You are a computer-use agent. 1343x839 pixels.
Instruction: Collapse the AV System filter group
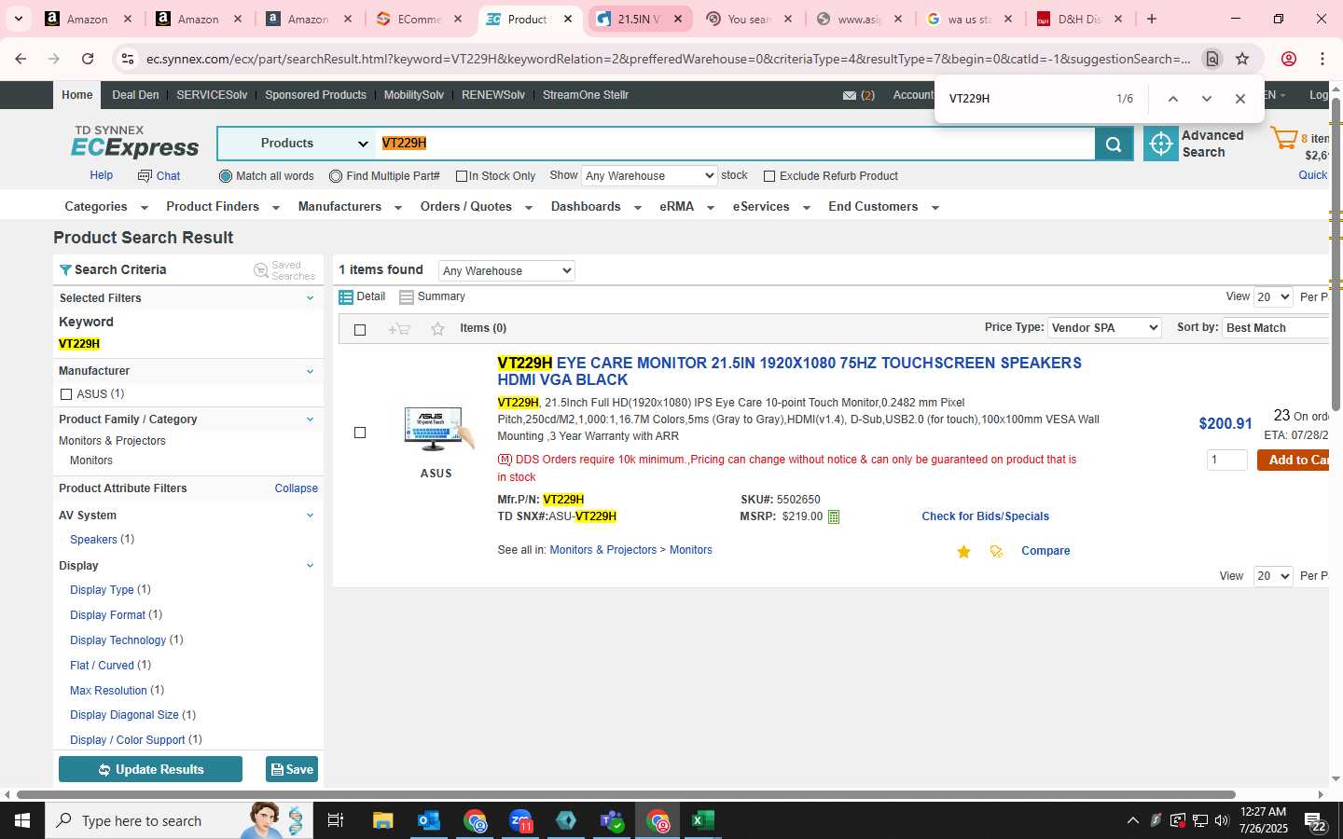point(311,516)
